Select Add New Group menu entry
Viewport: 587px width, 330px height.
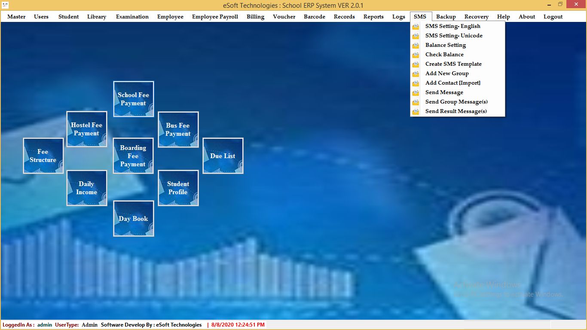point(458,73)
